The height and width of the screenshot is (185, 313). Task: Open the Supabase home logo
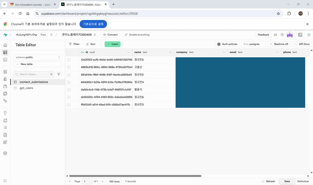(x=5, y=35)
